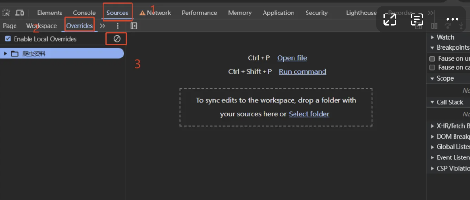The height and width of the screenshot is (200, 470).
Task: Check the Pause on caught exceptions box
Action: pyautogui.click(x=432, y=67)
